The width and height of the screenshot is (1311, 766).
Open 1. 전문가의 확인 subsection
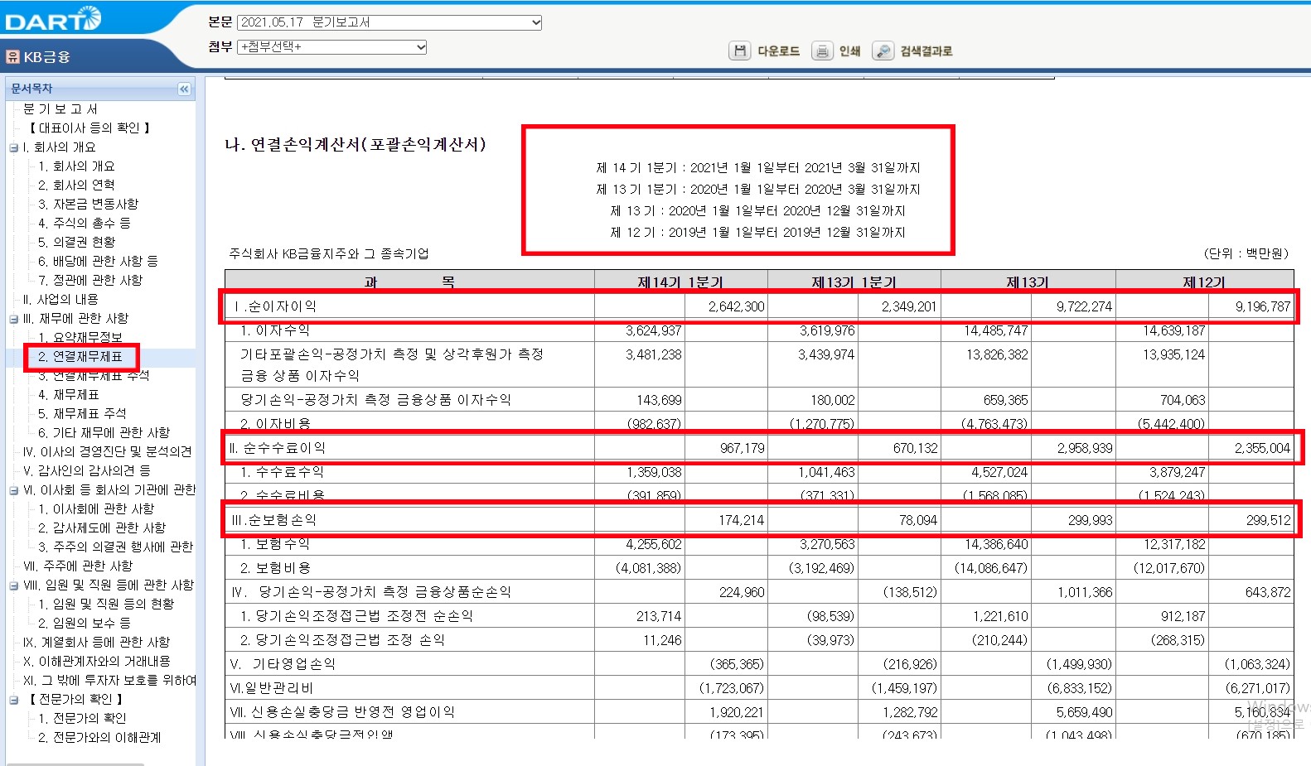point(82,718)
